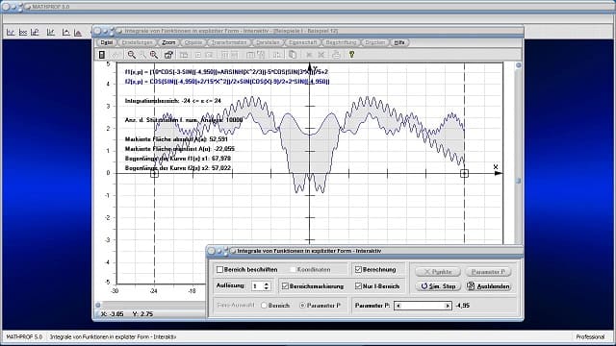Toggle the Koordinaten checkbox
This screenshot has height=346, width=616.
tap(293, 269)
